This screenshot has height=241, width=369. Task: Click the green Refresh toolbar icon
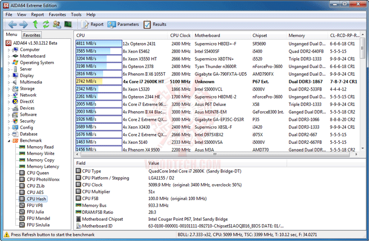pyautogui.click(x=46, y=24)
